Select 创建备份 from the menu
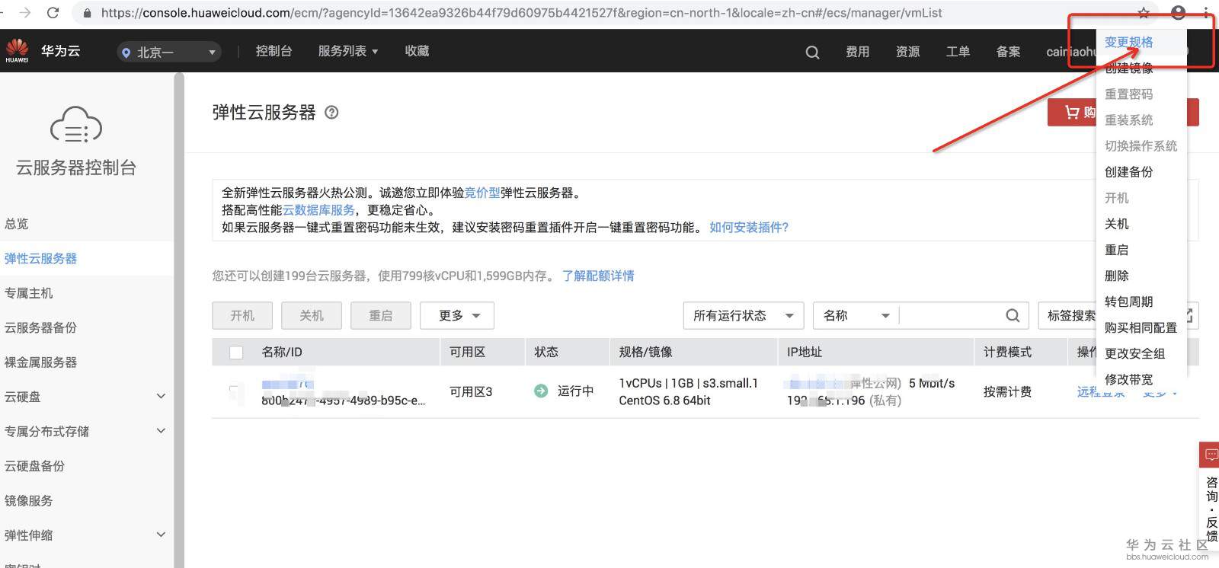 click(1128, 172)
